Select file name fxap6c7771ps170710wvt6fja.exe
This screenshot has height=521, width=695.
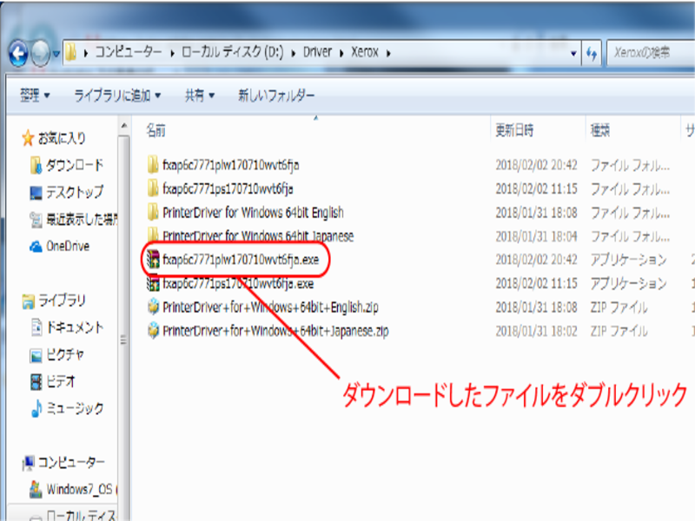pos(238,284)
